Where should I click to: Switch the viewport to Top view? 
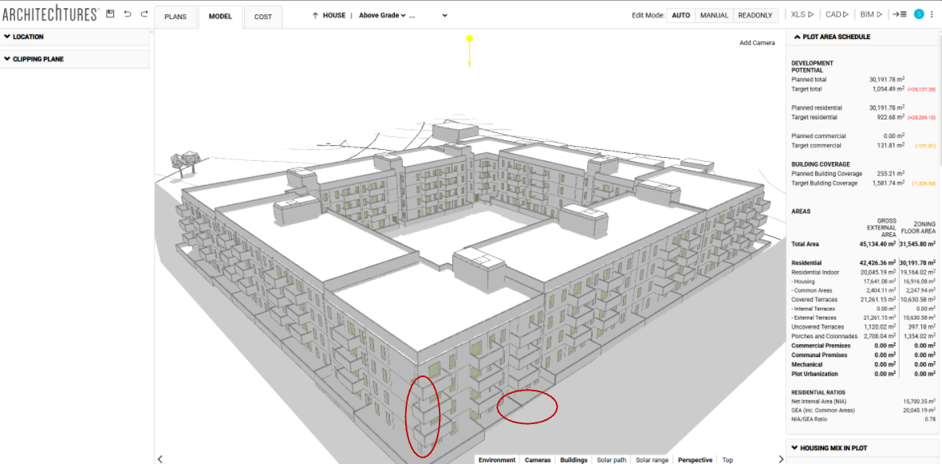point(727,459)
